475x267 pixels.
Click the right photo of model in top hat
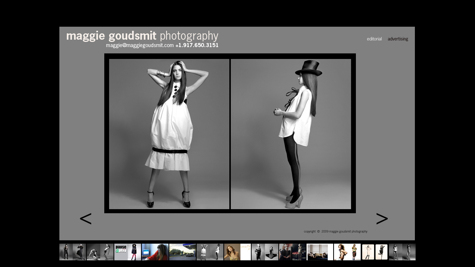point(291,134)
